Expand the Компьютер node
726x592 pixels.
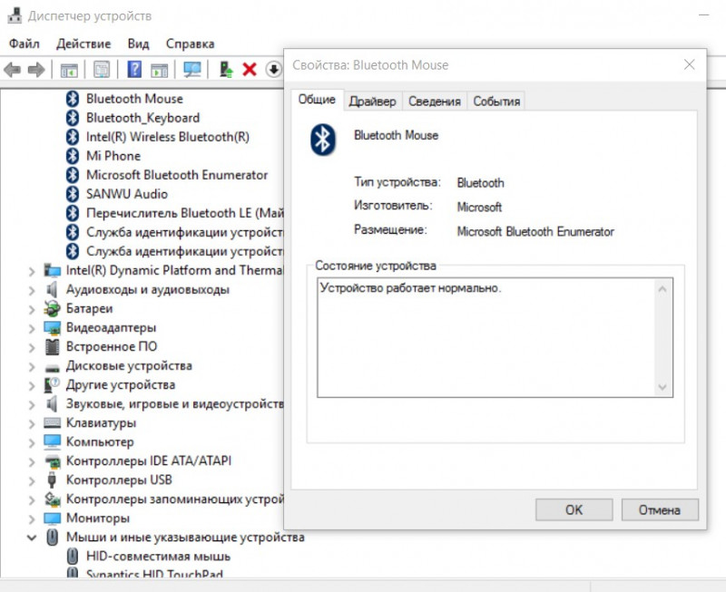(32, 442)
